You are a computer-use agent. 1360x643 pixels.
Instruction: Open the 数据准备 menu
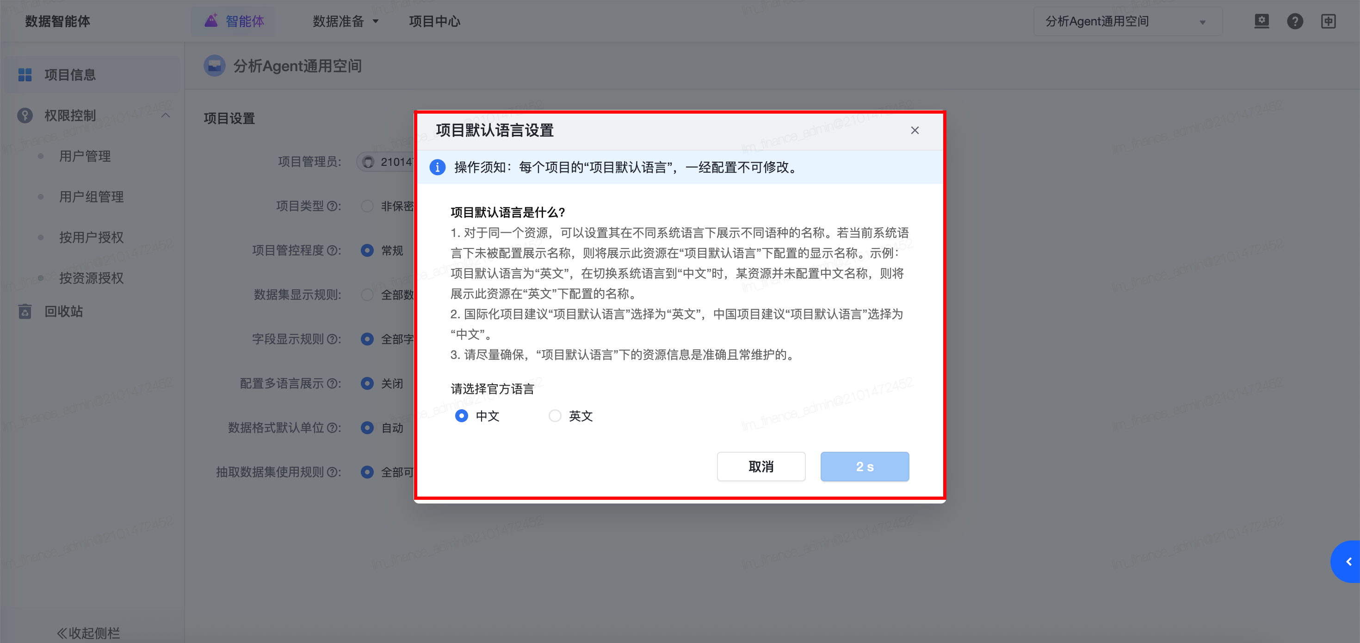coord(345,21)
